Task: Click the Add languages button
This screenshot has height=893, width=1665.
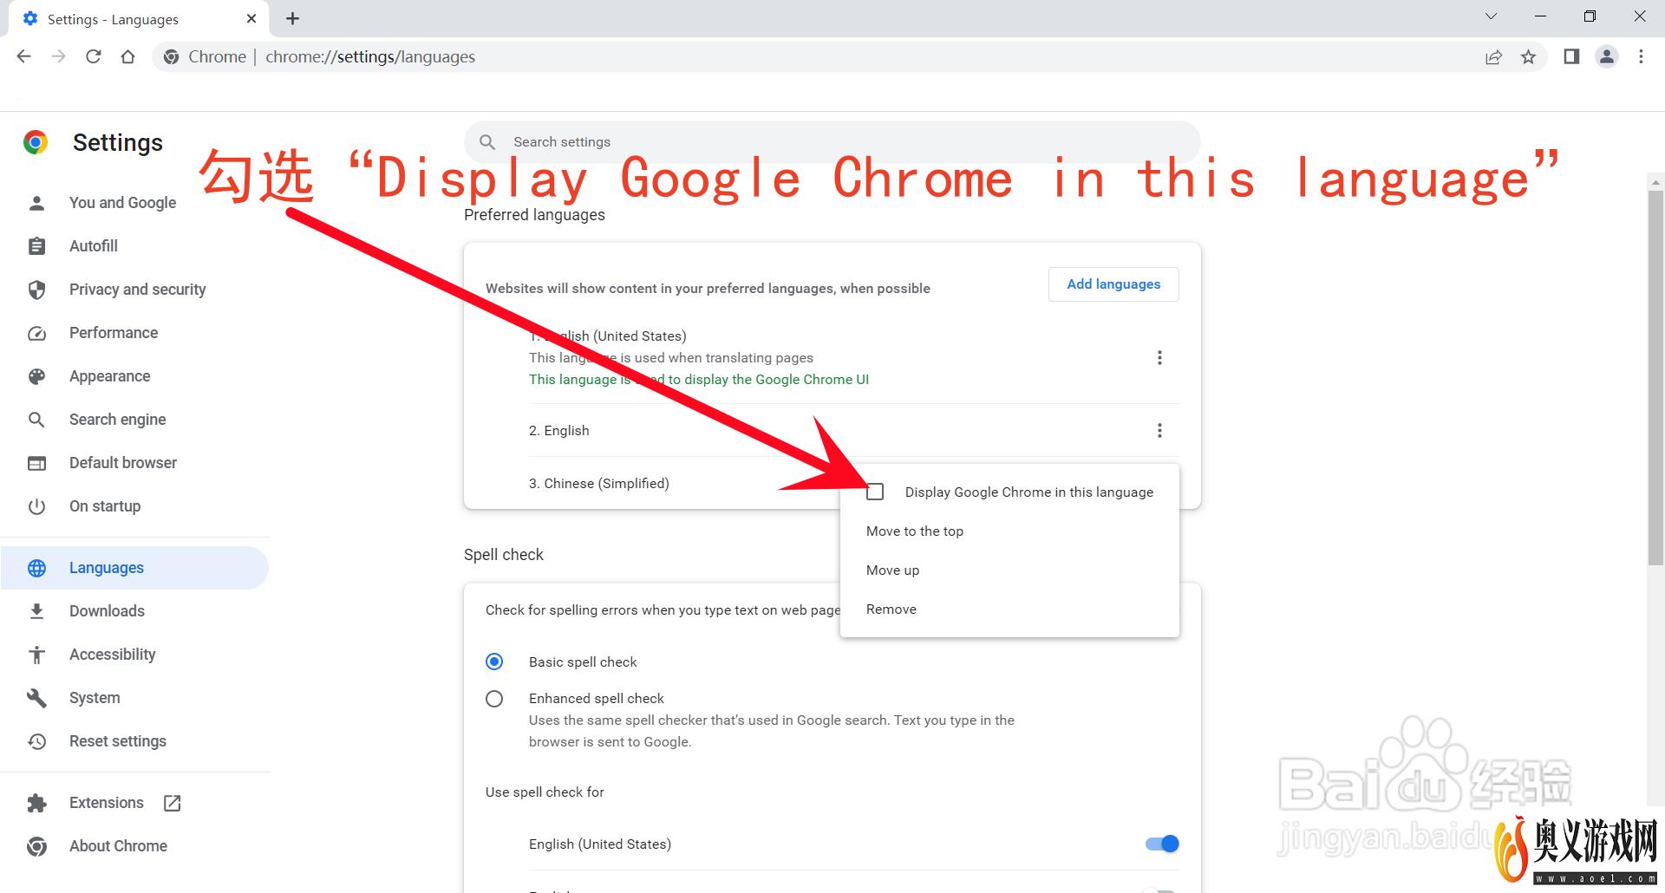Action: 1113,284
